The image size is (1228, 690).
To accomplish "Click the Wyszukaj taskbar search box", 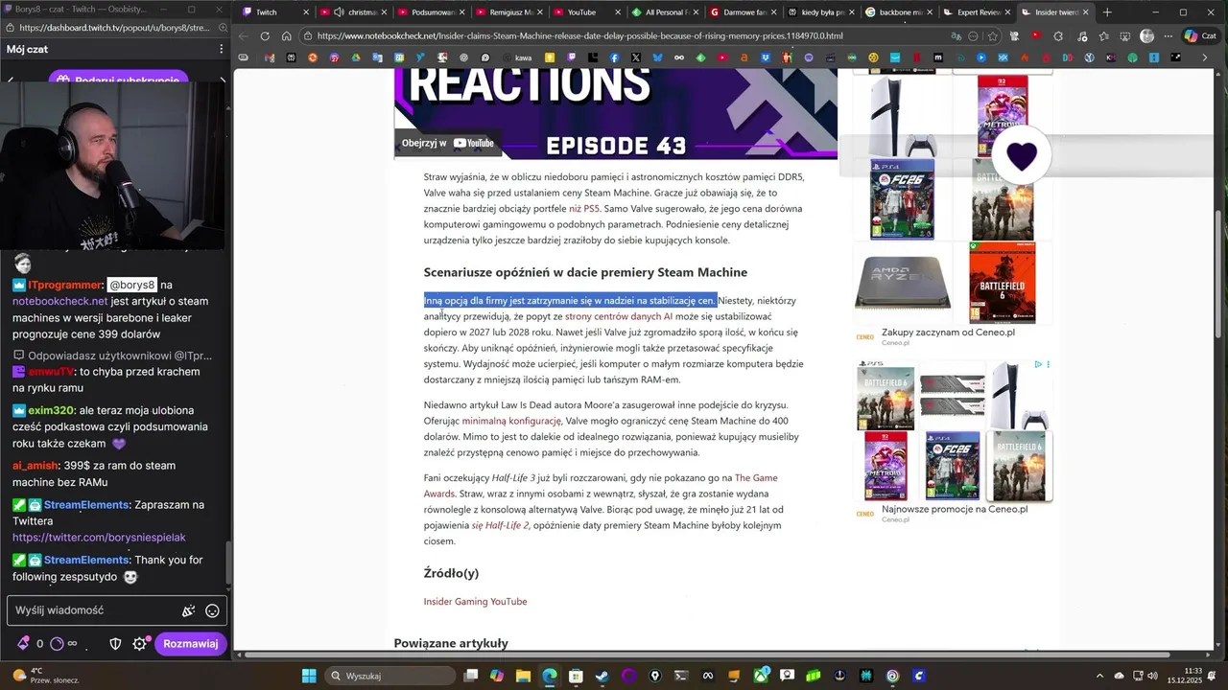I will [x=389, y=676].
